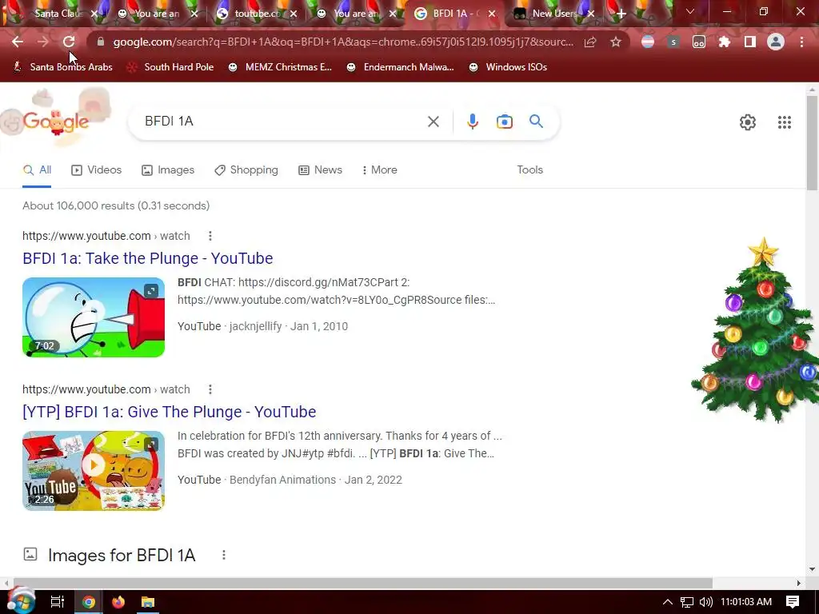The image size is (819, 614).
Task: Open network status in system tray
Action: 687,602
